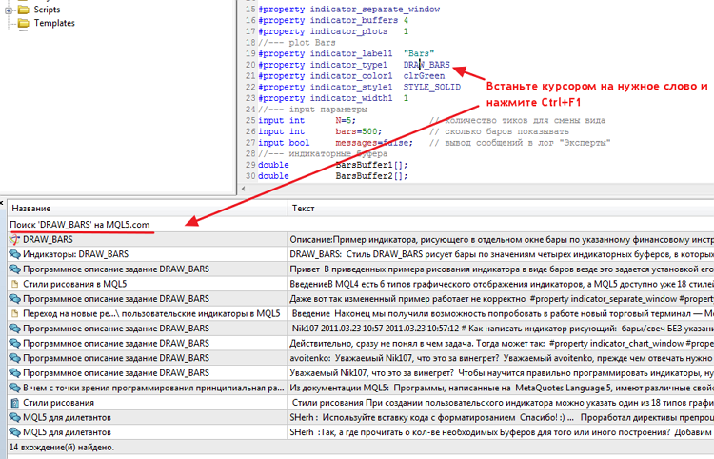Click the Текст column header
This screenshot has height=459, width=714.
[305, 207]
